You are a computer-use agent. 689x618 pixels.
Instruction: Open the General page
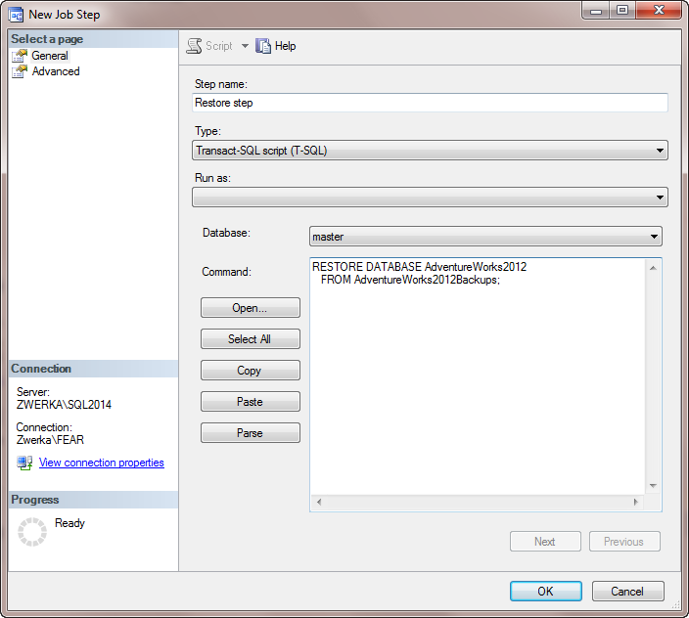(x=50, y=56)
